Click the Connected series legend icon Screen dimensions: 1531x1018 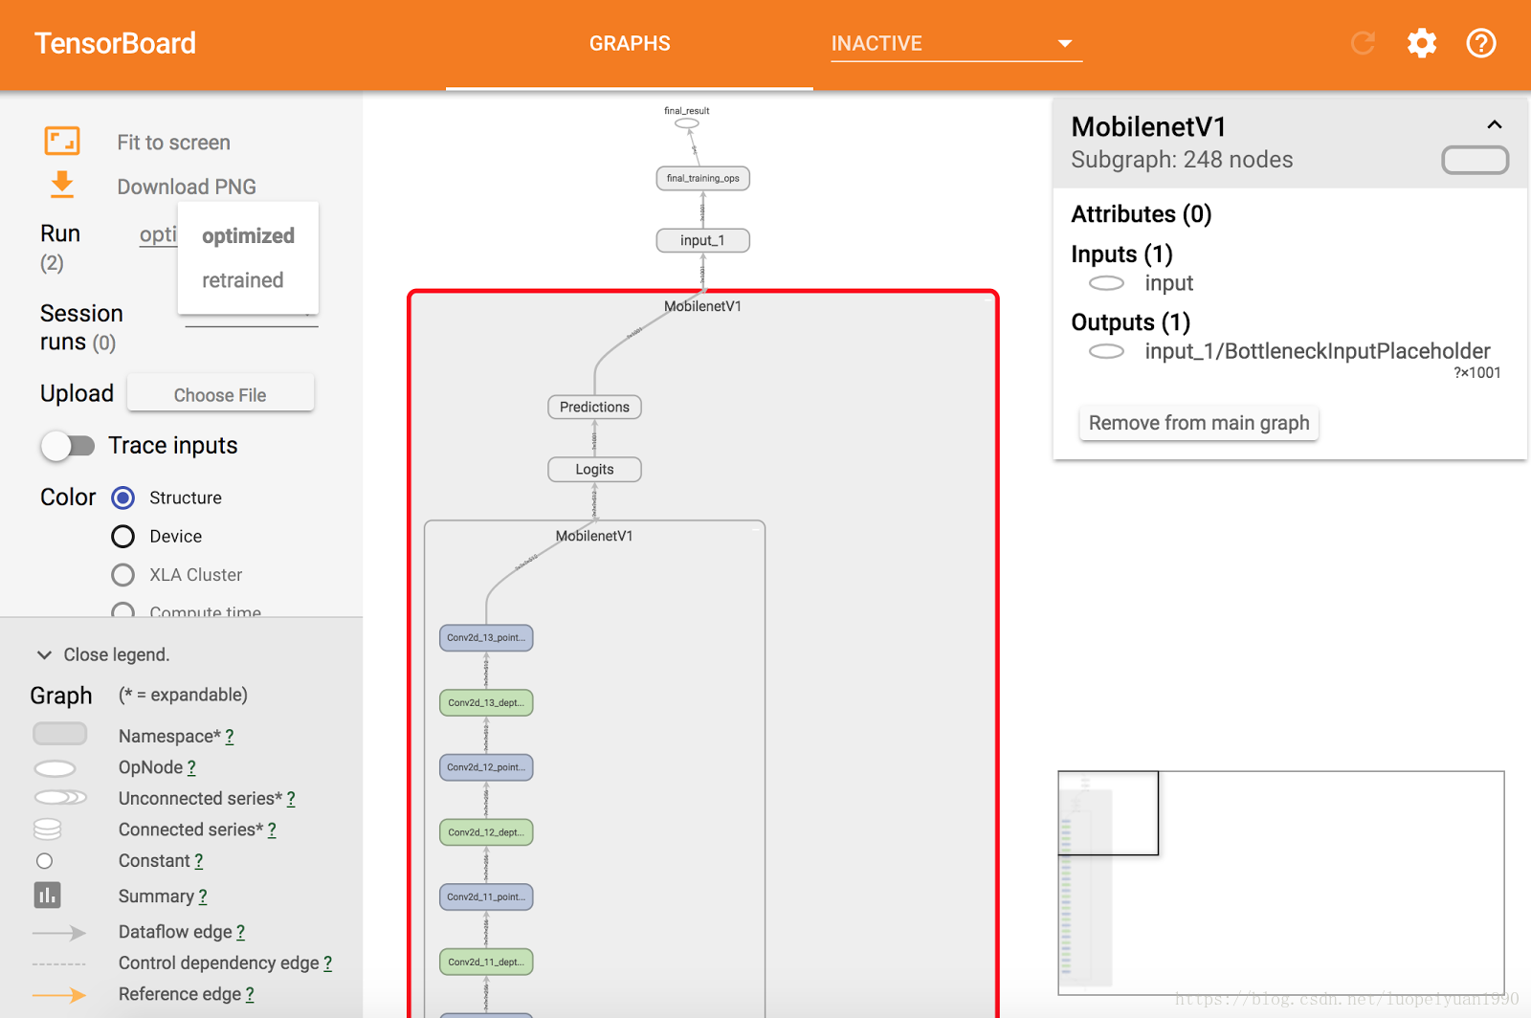point(47,830)
